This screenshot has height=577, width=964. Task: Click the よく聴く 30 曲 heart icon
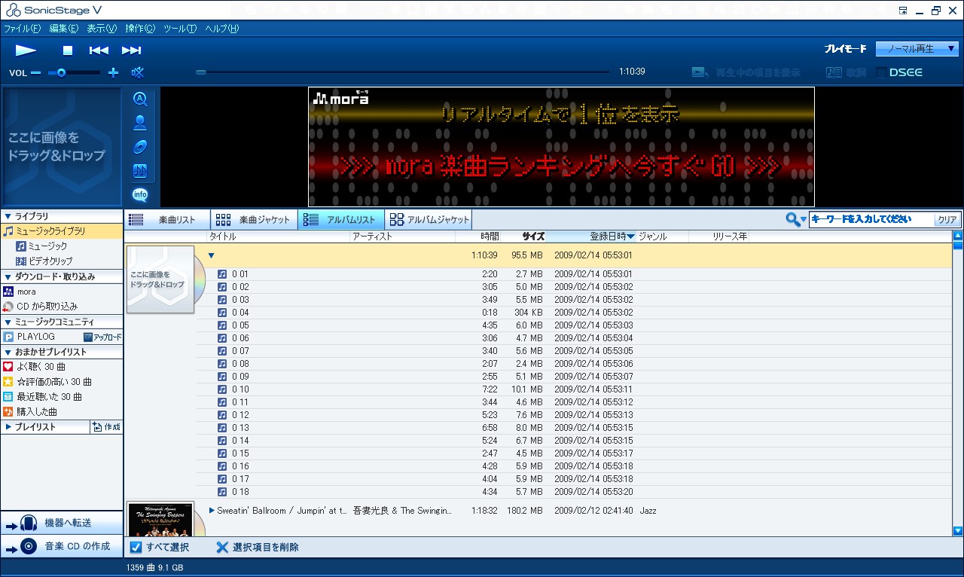pyautogui.click(x=8, y=367)
